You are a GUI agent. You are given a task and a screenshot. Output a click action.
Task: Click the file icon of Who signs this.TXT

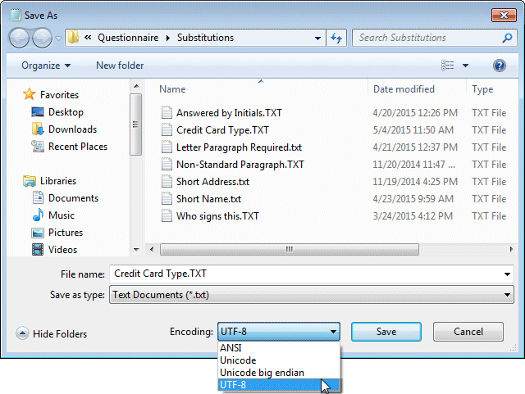167,215
